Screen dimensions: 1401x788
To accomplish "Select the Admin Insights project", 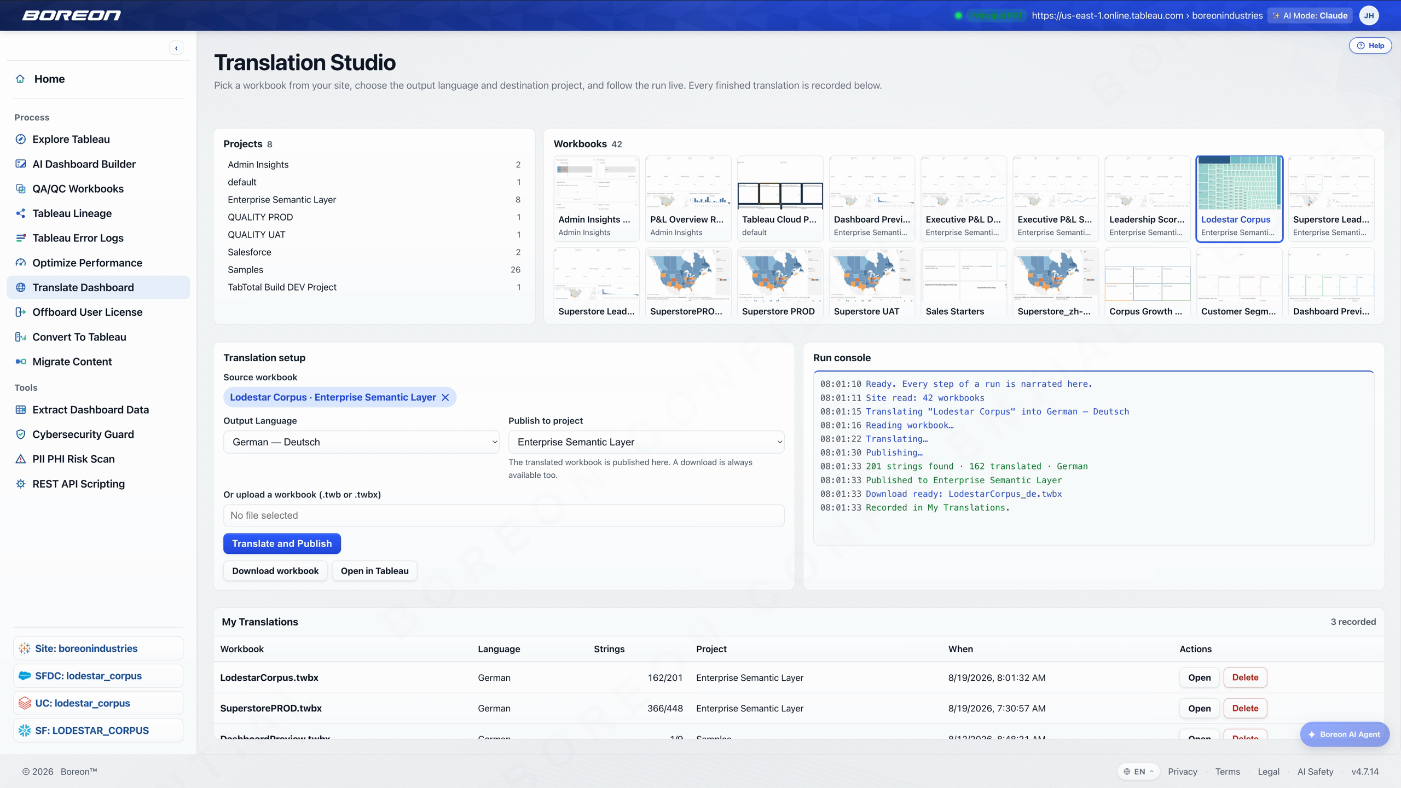I will pyautogui.click(x=374, y=165).
